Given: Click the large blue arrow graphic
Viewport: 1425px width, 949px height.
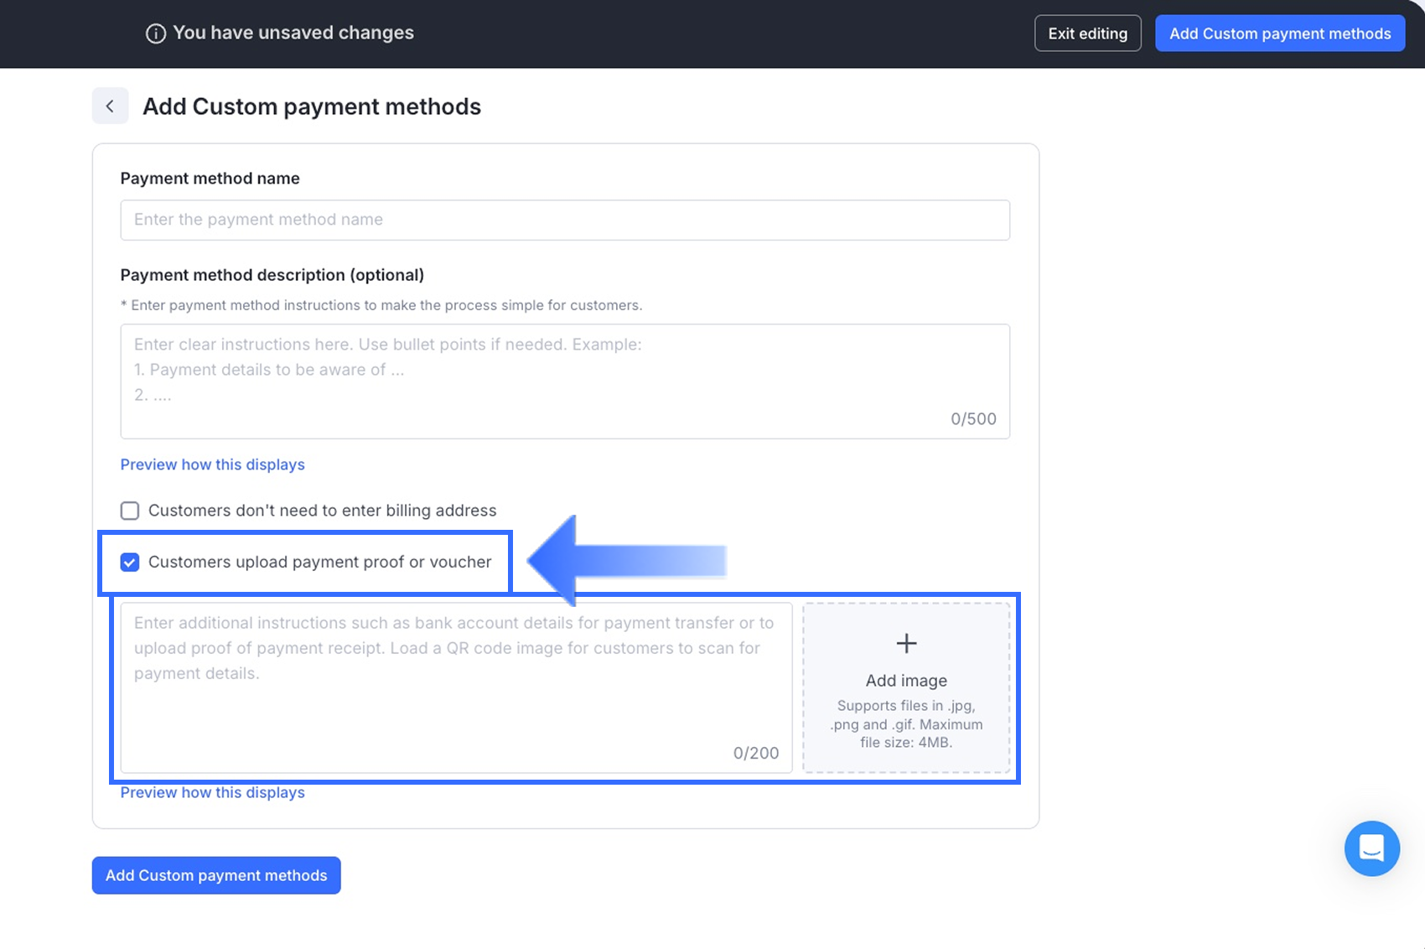Looking at the screenshot, I should tap(627, 560).
